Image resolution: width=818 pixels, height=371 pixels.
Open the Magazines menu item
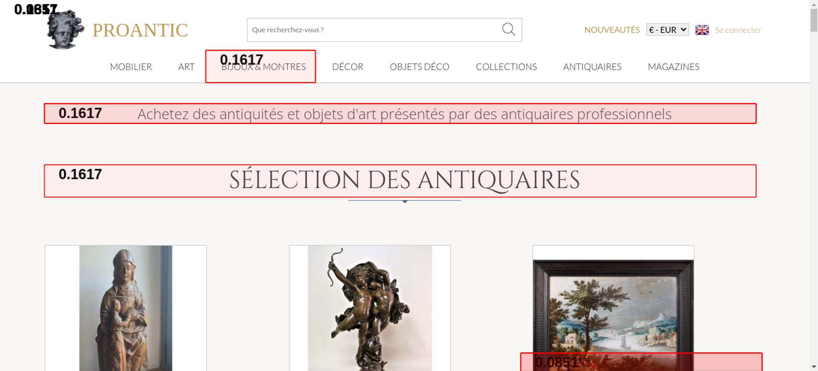point(673,67)
